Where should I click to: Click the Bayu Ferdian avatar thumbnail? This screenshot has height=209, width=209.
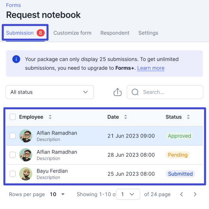point(26,174)
